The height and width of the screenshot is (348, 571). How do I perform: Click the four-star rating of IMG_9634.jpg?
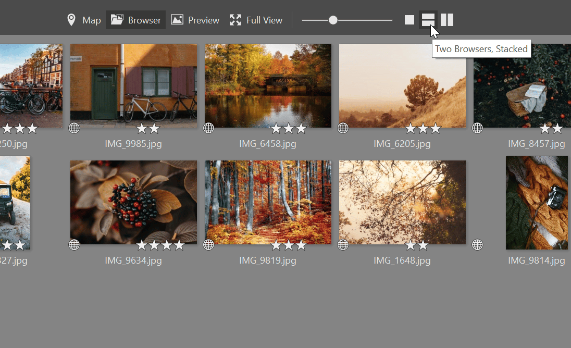[x=160, y=245]
